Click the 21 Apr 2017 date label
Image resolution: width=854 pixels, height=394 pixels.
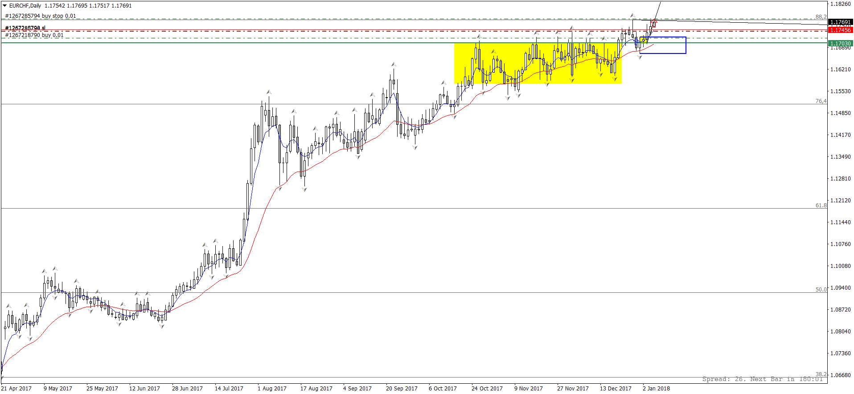tap(16, 389)
